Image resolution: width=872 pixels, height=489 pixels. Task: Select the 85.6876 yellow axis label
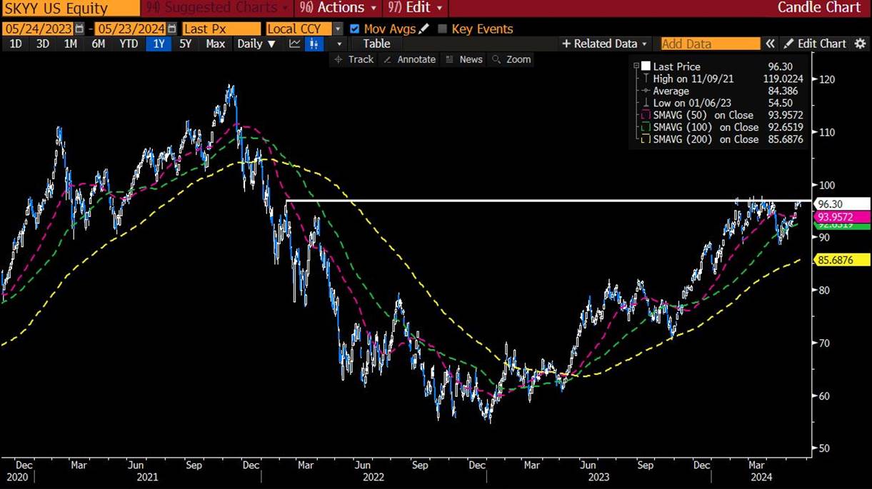(843, 260)
